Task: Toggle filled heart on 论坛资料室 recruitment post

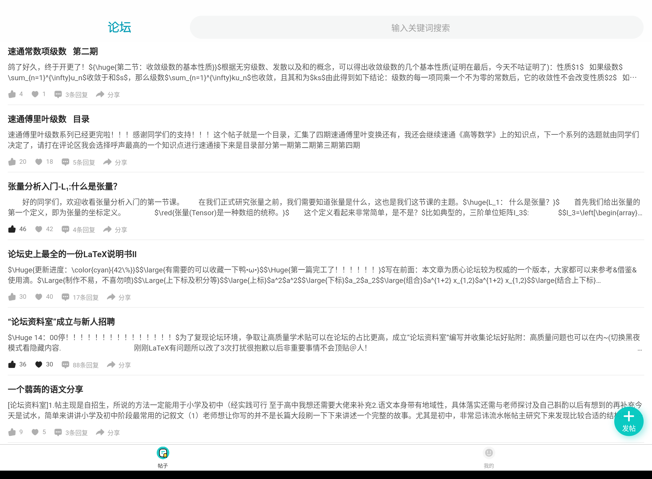Action: coord(39,365)
